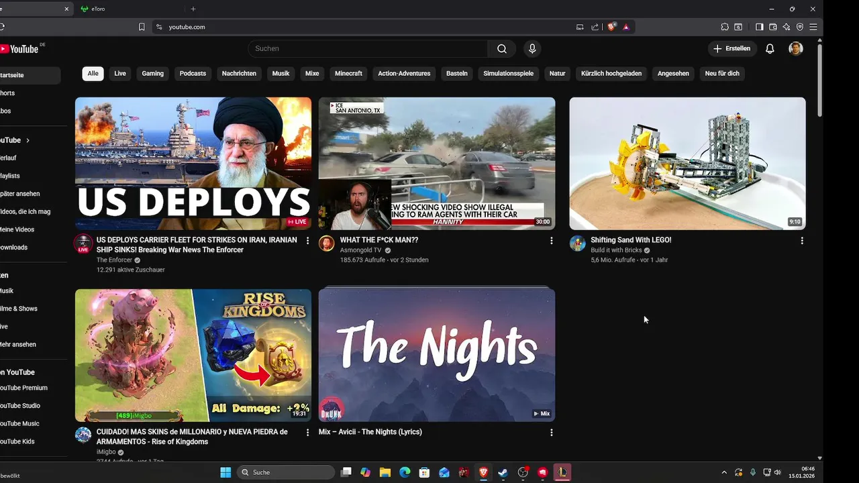Select the Action-Adventures filter chip

click(x=404, y=73)
